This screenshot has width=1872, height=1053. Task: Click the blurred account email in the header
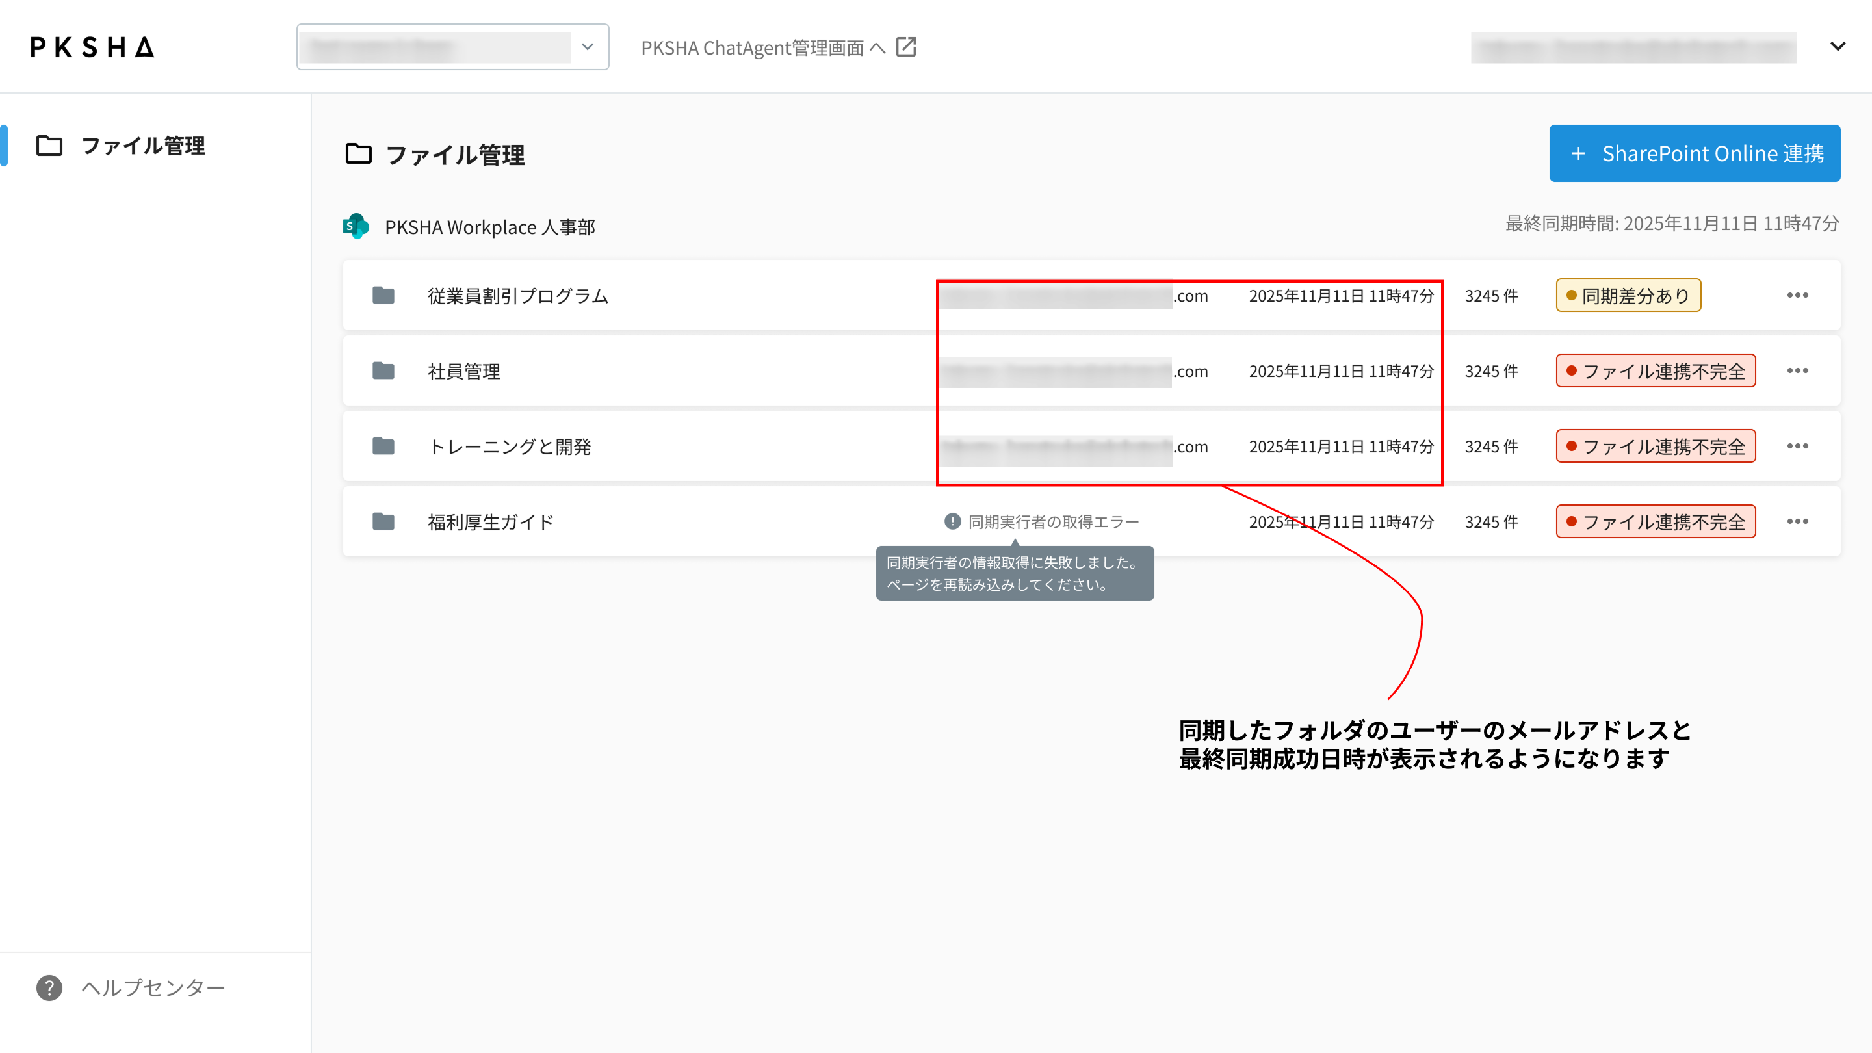pos(1633,47)
